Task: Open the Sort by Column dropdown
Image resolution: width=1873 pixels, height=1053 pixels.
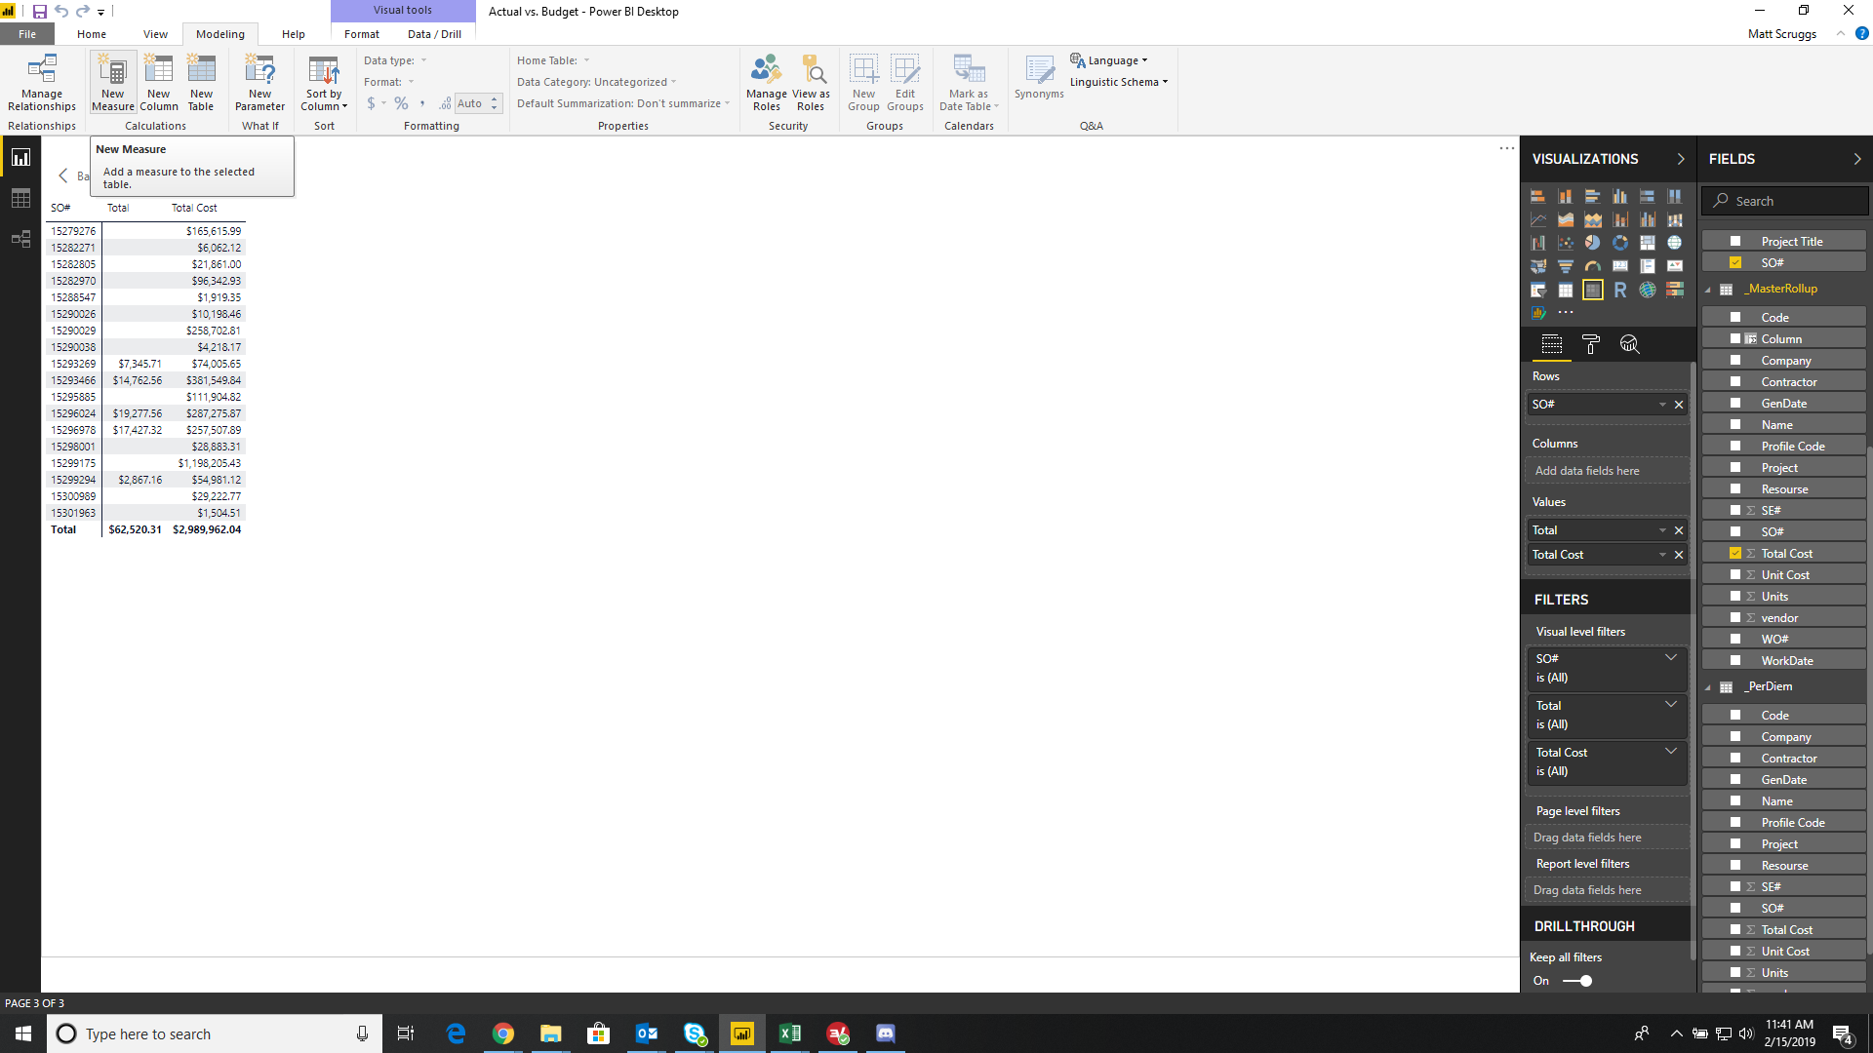Action: [x=324, y=83]
